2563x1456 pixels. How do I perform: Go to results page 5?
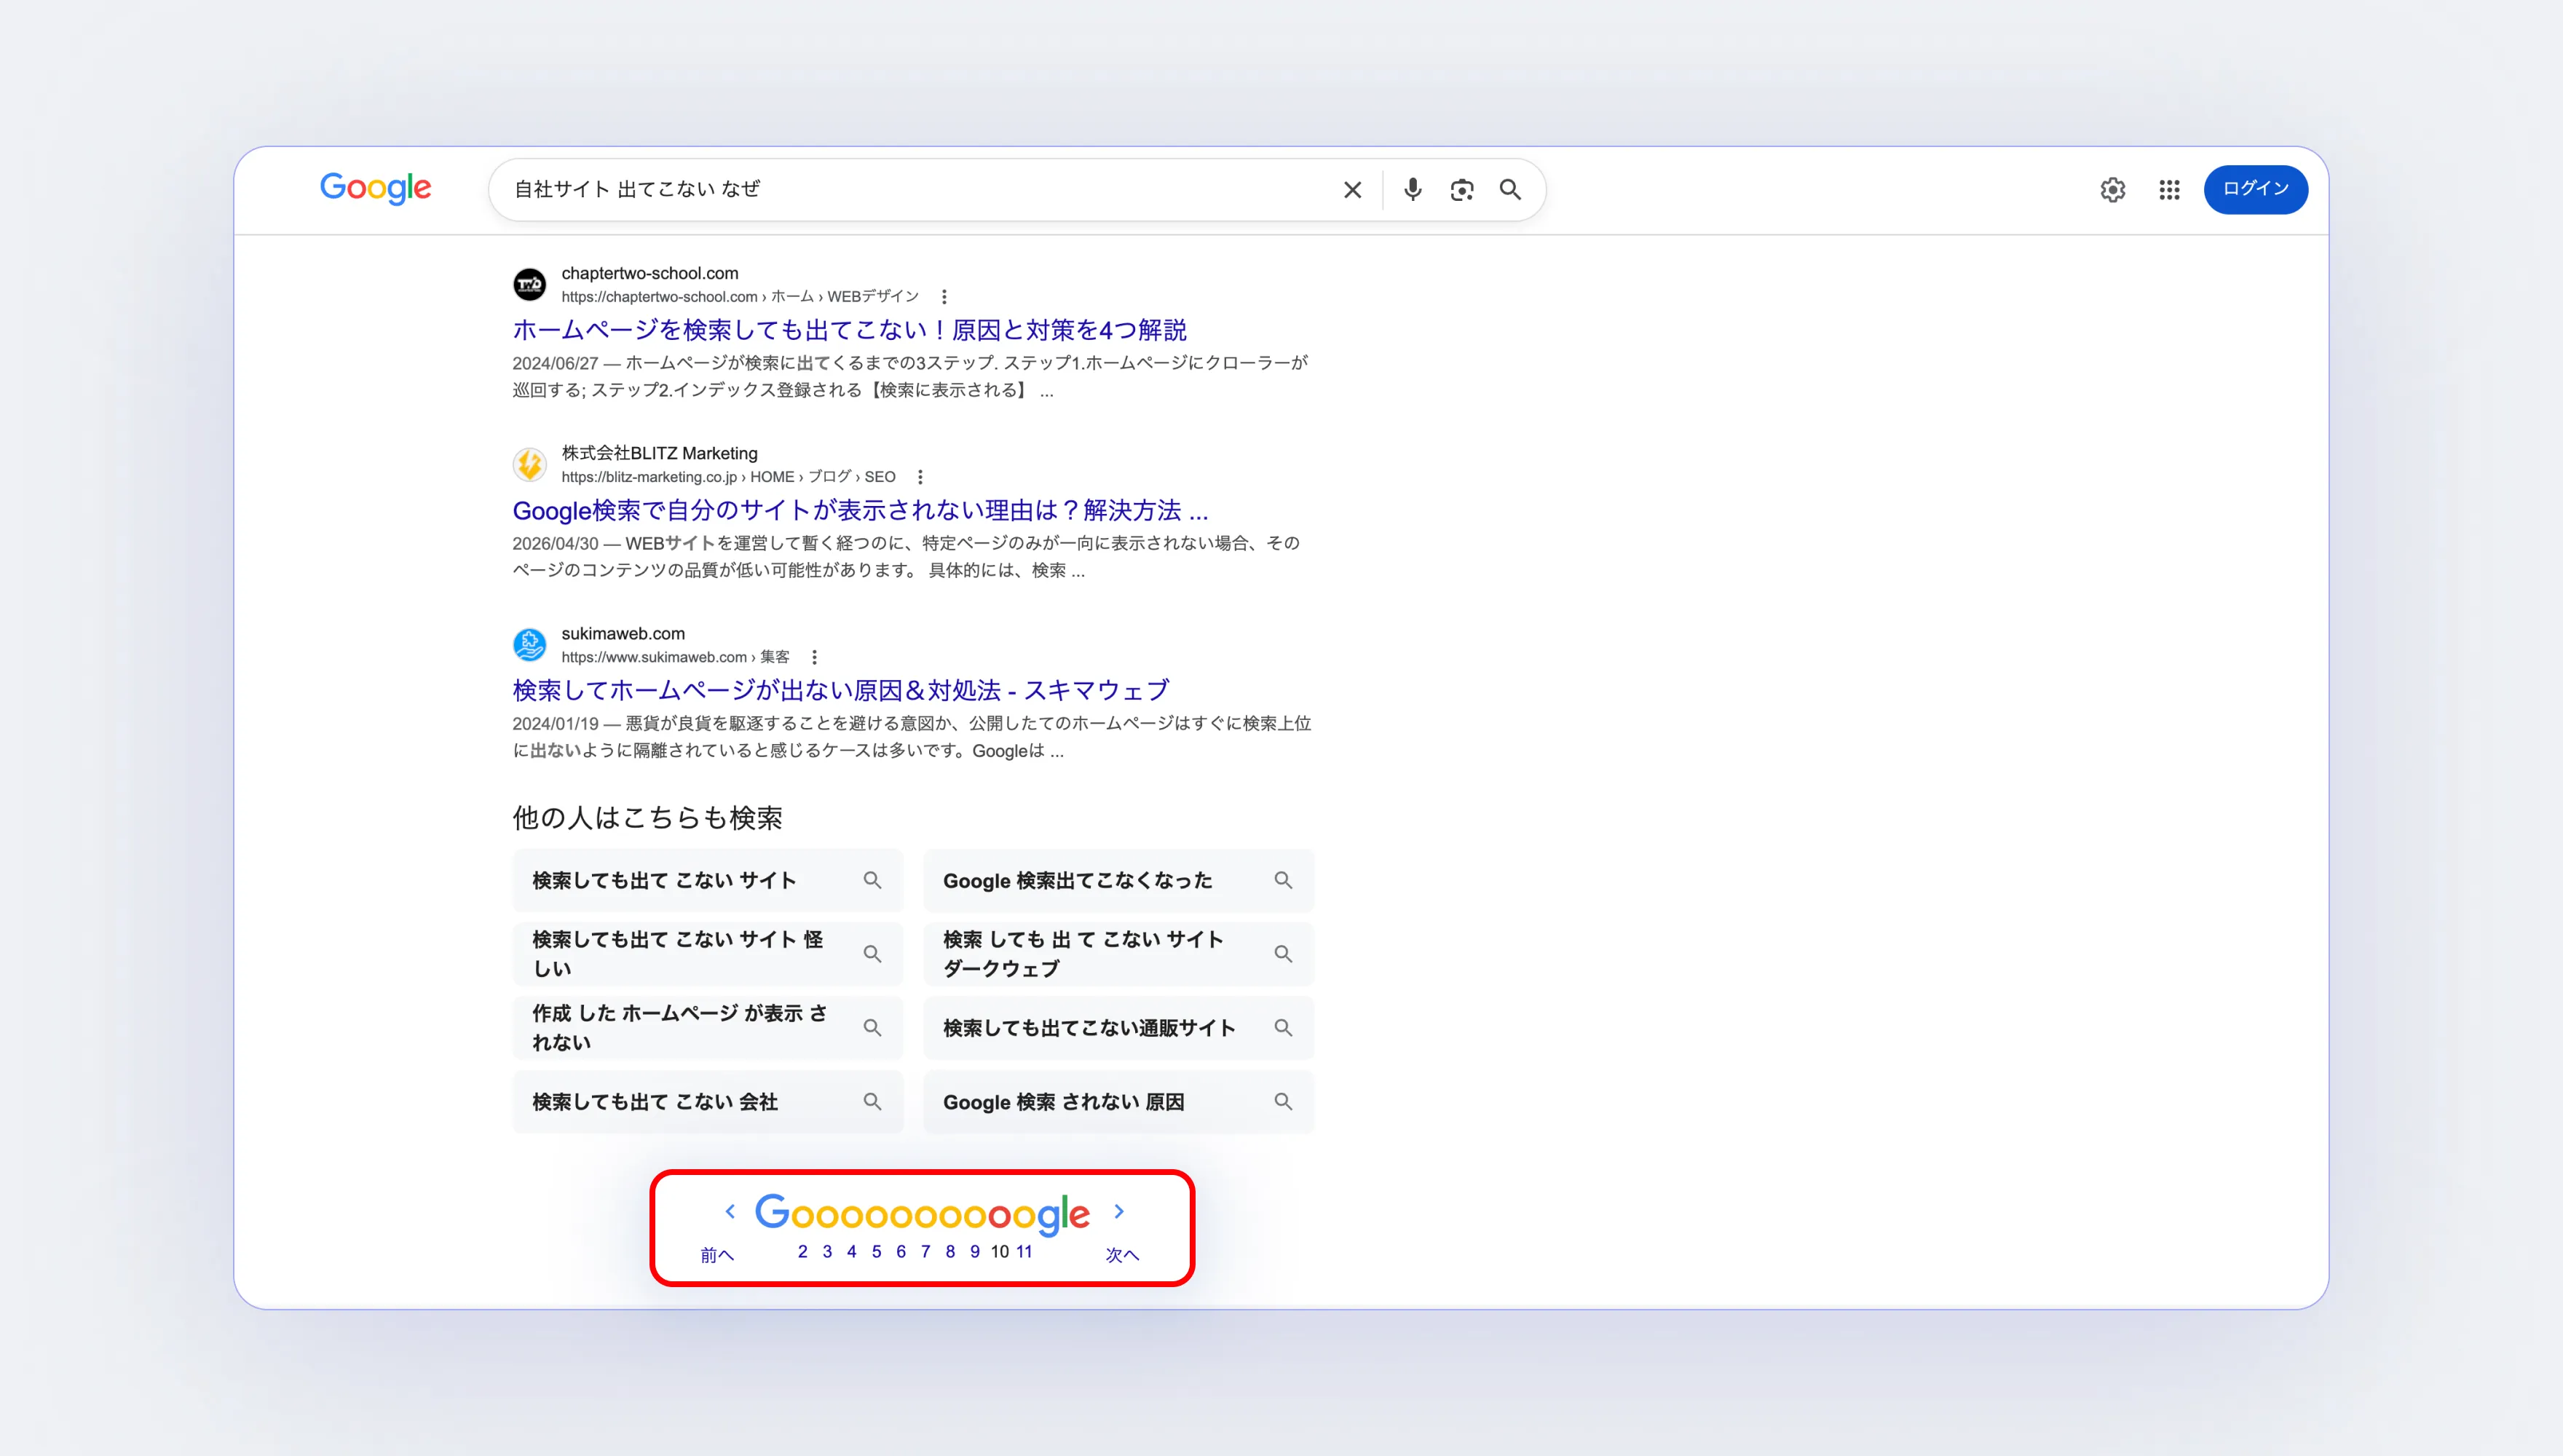(x=876, y=1251)
